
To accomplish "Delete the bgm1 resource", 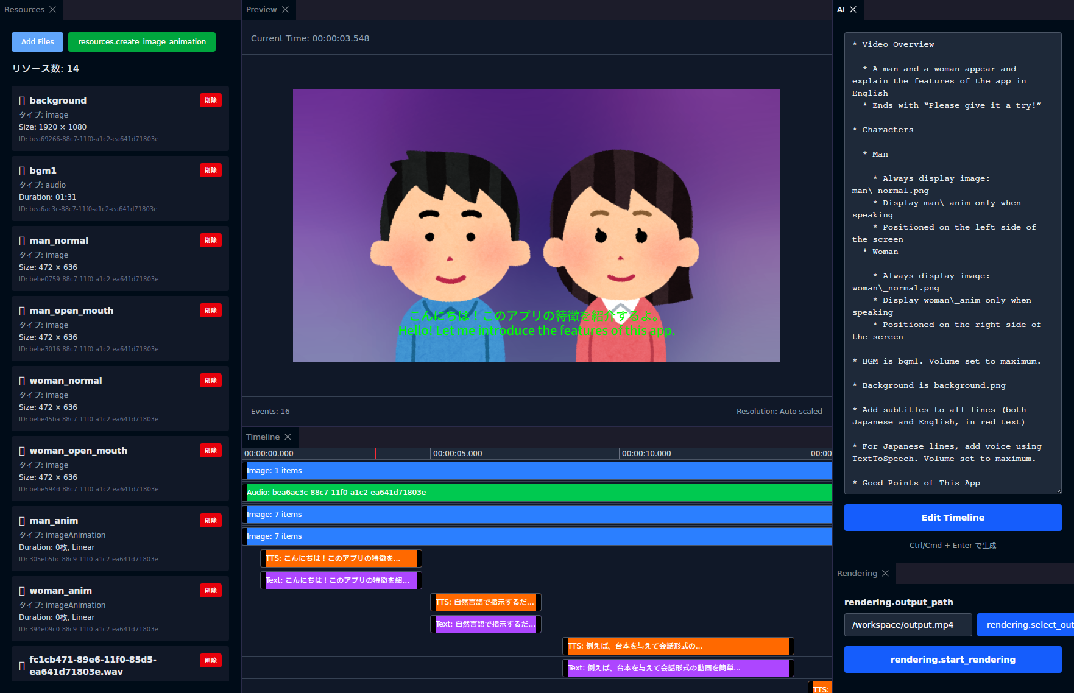I will (x=211, y=170).
